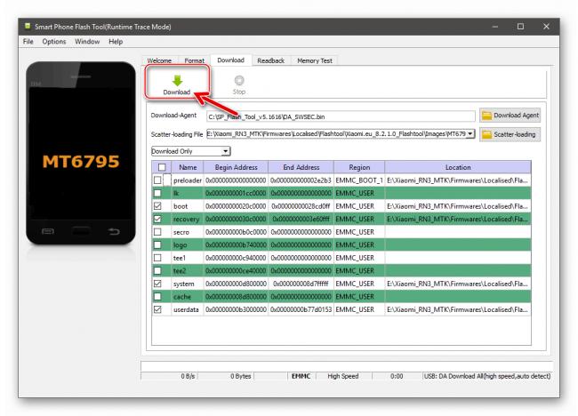This screenshot has width=578, height=416.
Task: Click the EMMC status bar entry
Action: [301, 376]
